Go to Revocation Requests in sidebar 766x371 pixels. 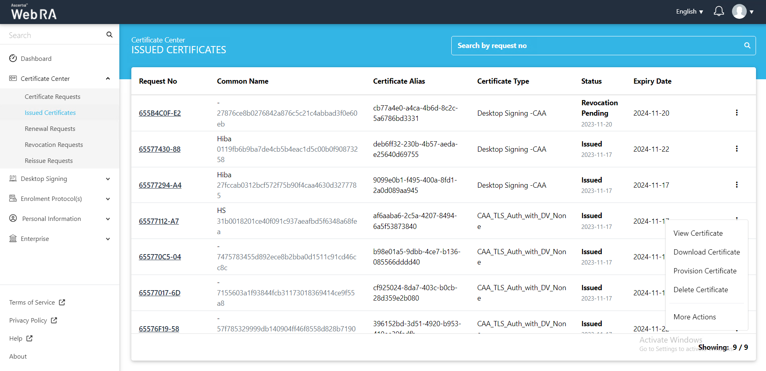tap(54, 145)
